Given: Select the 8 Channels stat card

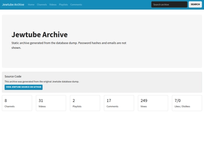Looking at the screenshot, I should (x=17, y=103).
